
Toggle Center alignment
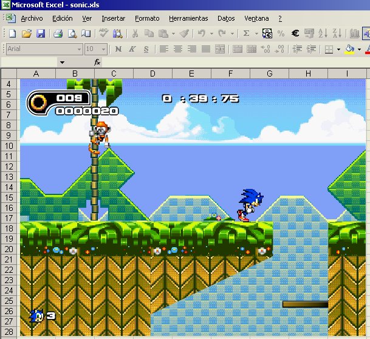(178, 49)
